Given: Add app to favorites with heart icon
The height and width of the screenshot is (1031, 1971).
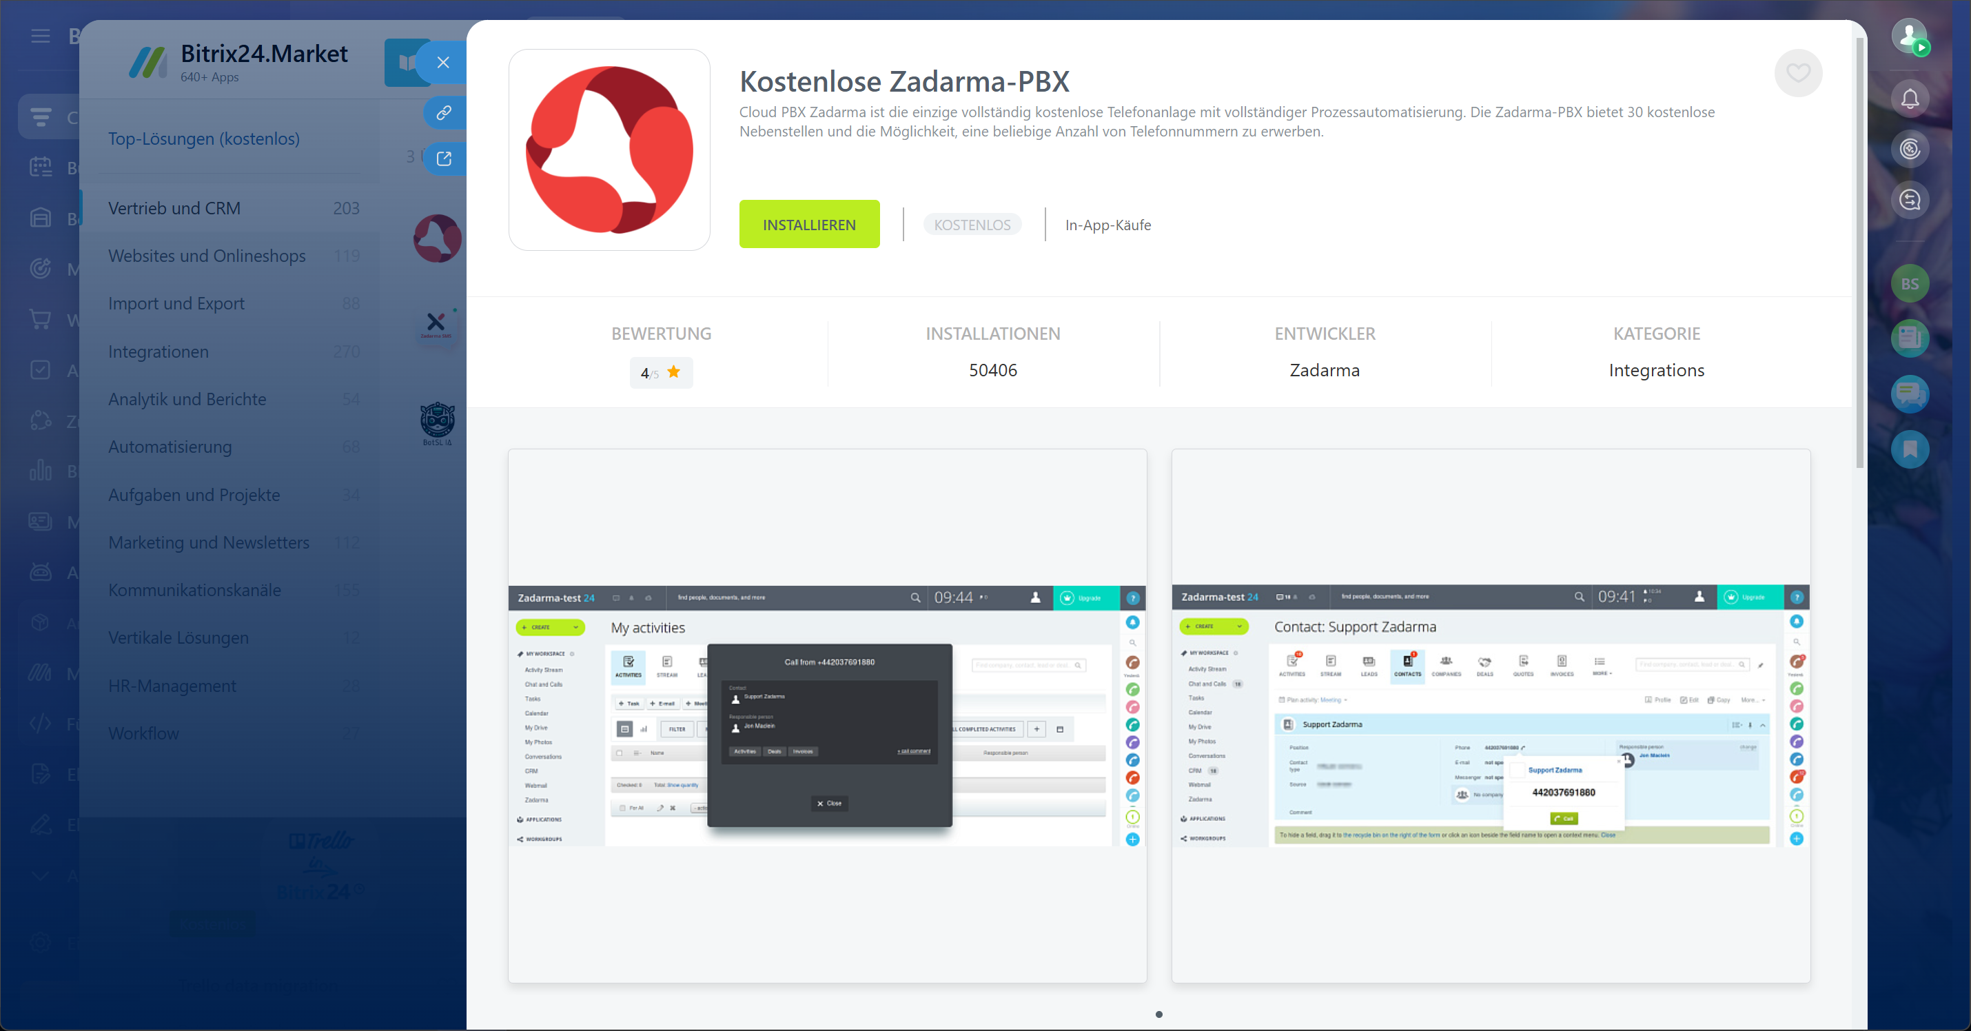Looking at the screenshot, I should click(1797, 74).
